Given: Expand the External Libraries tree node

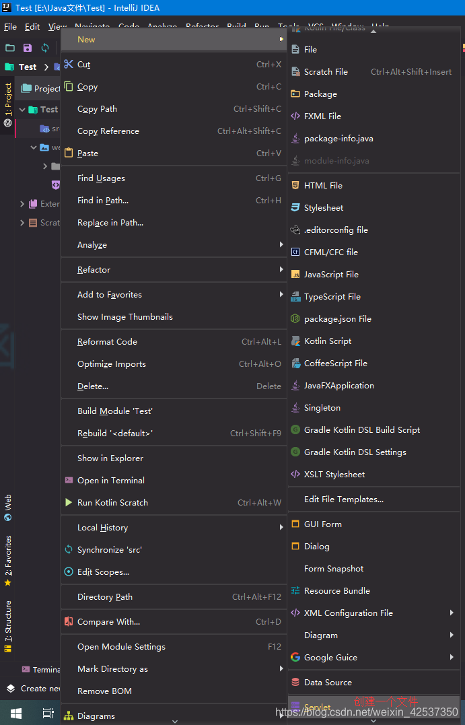Looking at the screenshot, I should tap(22, 203).
